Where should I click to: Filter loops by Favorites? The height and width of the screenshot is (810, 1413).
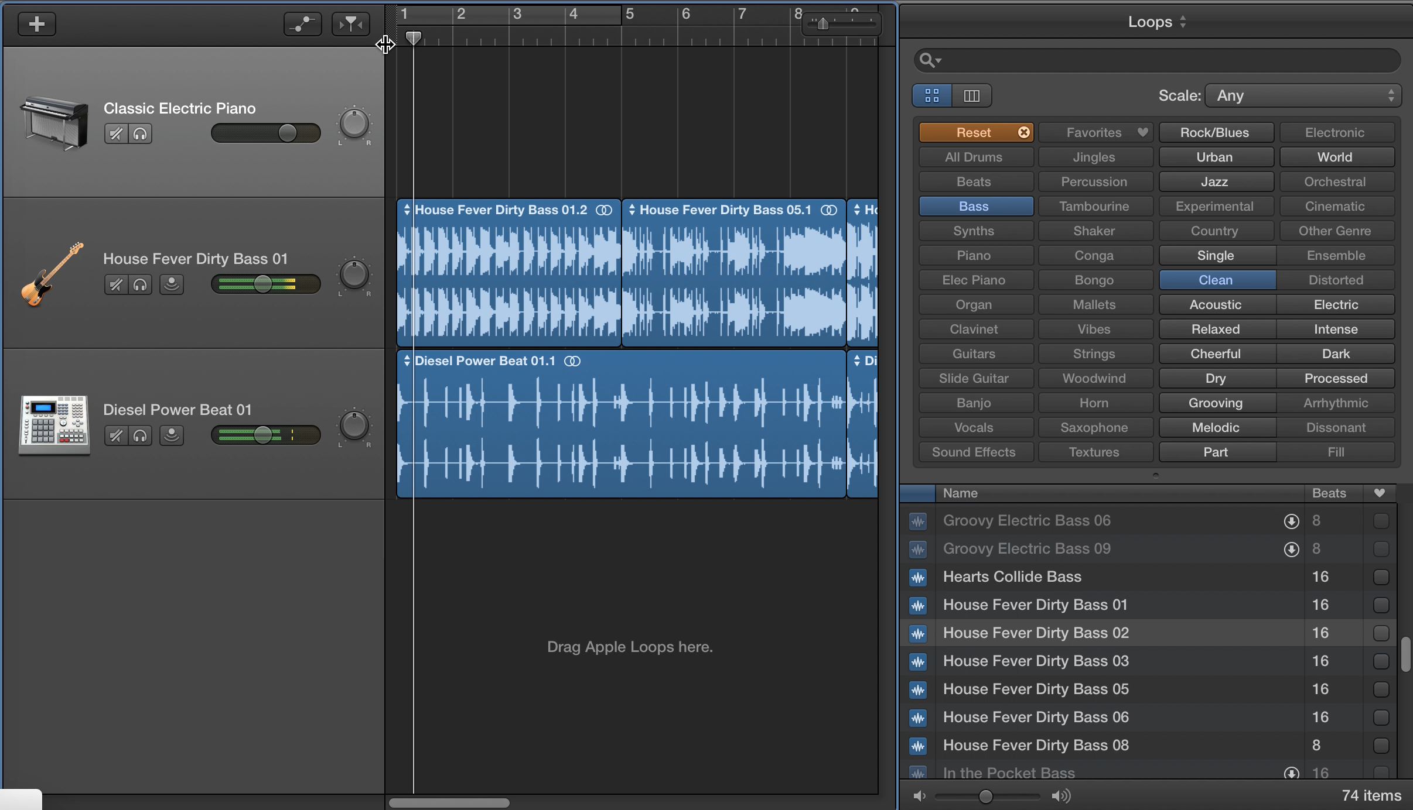[x=1095, y=133]
